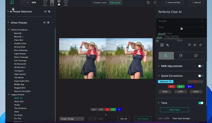Switch to Simple mode

[x=100, y=3]
